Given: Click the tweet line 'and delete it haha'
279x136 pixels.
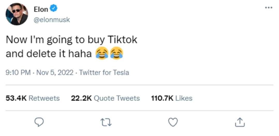Looking at the screenshot, I should pyautogui.click(x=49, y=54).
